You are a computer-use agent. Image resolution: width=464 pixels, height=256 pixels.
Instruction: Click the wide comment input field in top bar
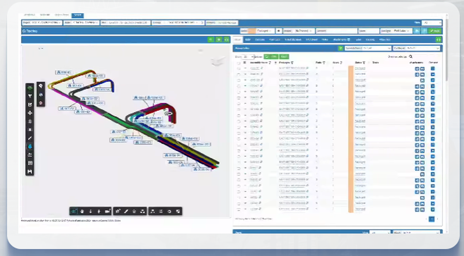pos(336,31)
